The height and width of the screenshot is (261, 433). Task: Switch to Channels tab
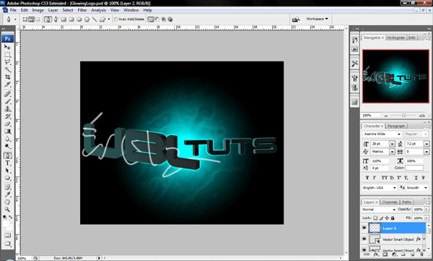pyautogui.click(x=390, y=202)
